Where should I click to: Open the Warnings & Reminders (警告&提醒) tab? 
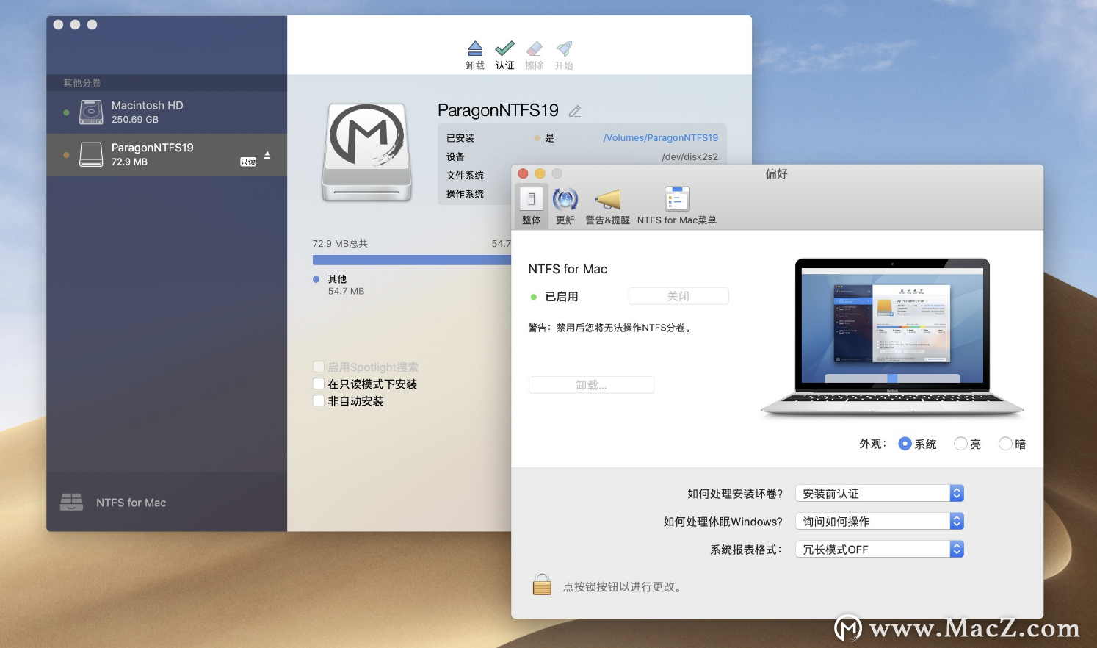[607, 206]
